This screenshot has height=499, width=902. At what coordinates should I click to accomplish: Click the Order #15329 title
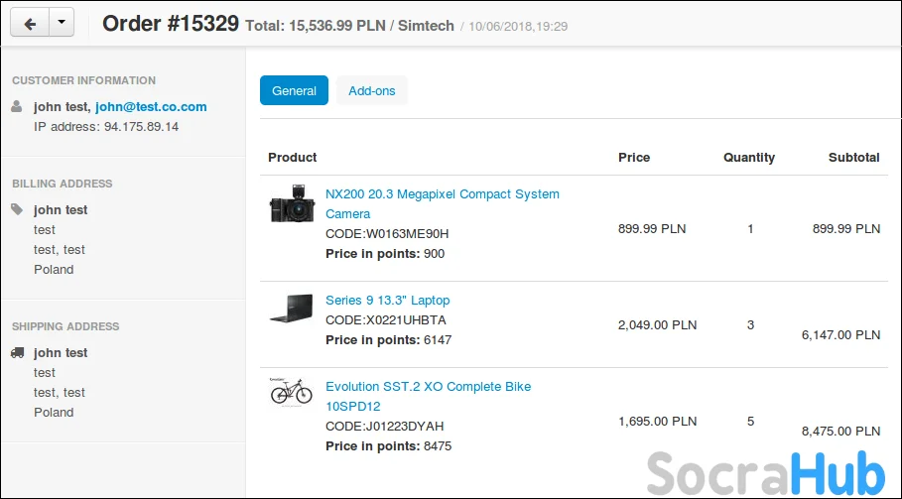click(171, 23)
